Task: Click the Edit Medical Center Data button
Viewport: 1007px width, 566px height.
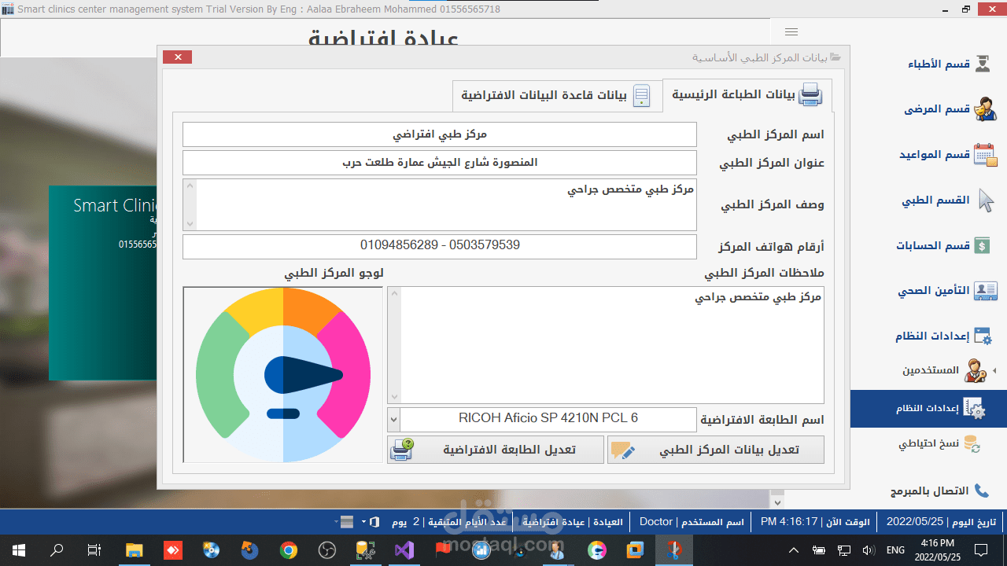Action: [x=716, y=450]
